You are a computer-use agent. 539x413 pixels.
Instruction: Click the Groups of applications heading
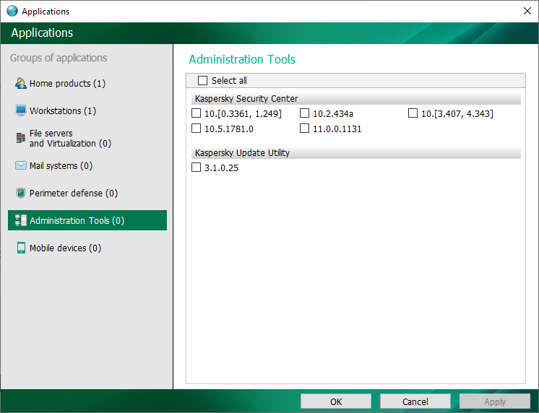59,58
